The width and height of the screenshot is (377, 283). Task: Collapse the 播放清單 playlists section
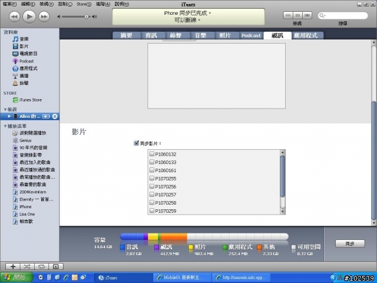pos(5,126)
